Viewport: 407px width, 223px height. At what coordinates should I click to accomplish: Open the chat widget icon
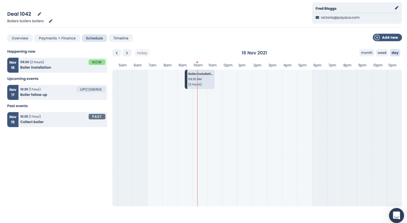396,215
